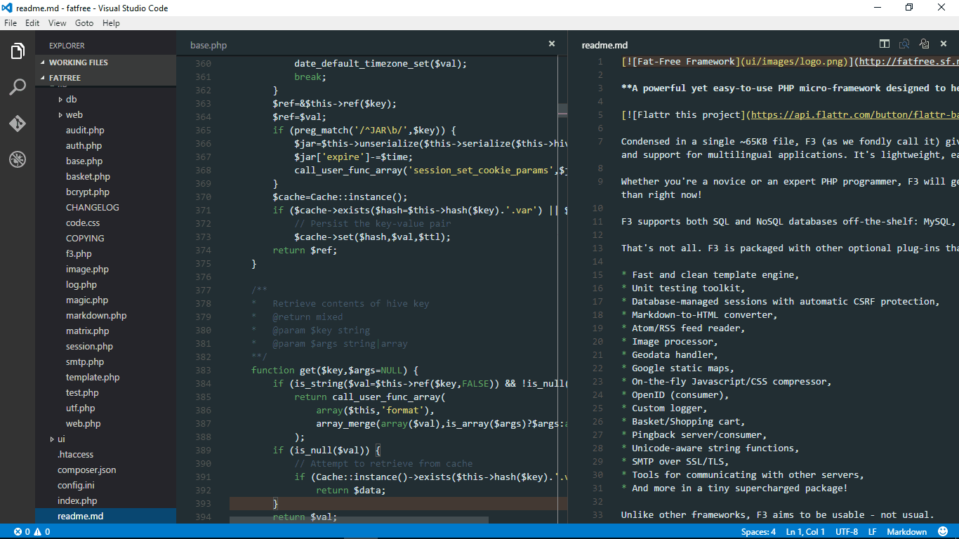Open the Explorer view in the activity bar
The image size is (959, 539).
(x=18, y=51)
